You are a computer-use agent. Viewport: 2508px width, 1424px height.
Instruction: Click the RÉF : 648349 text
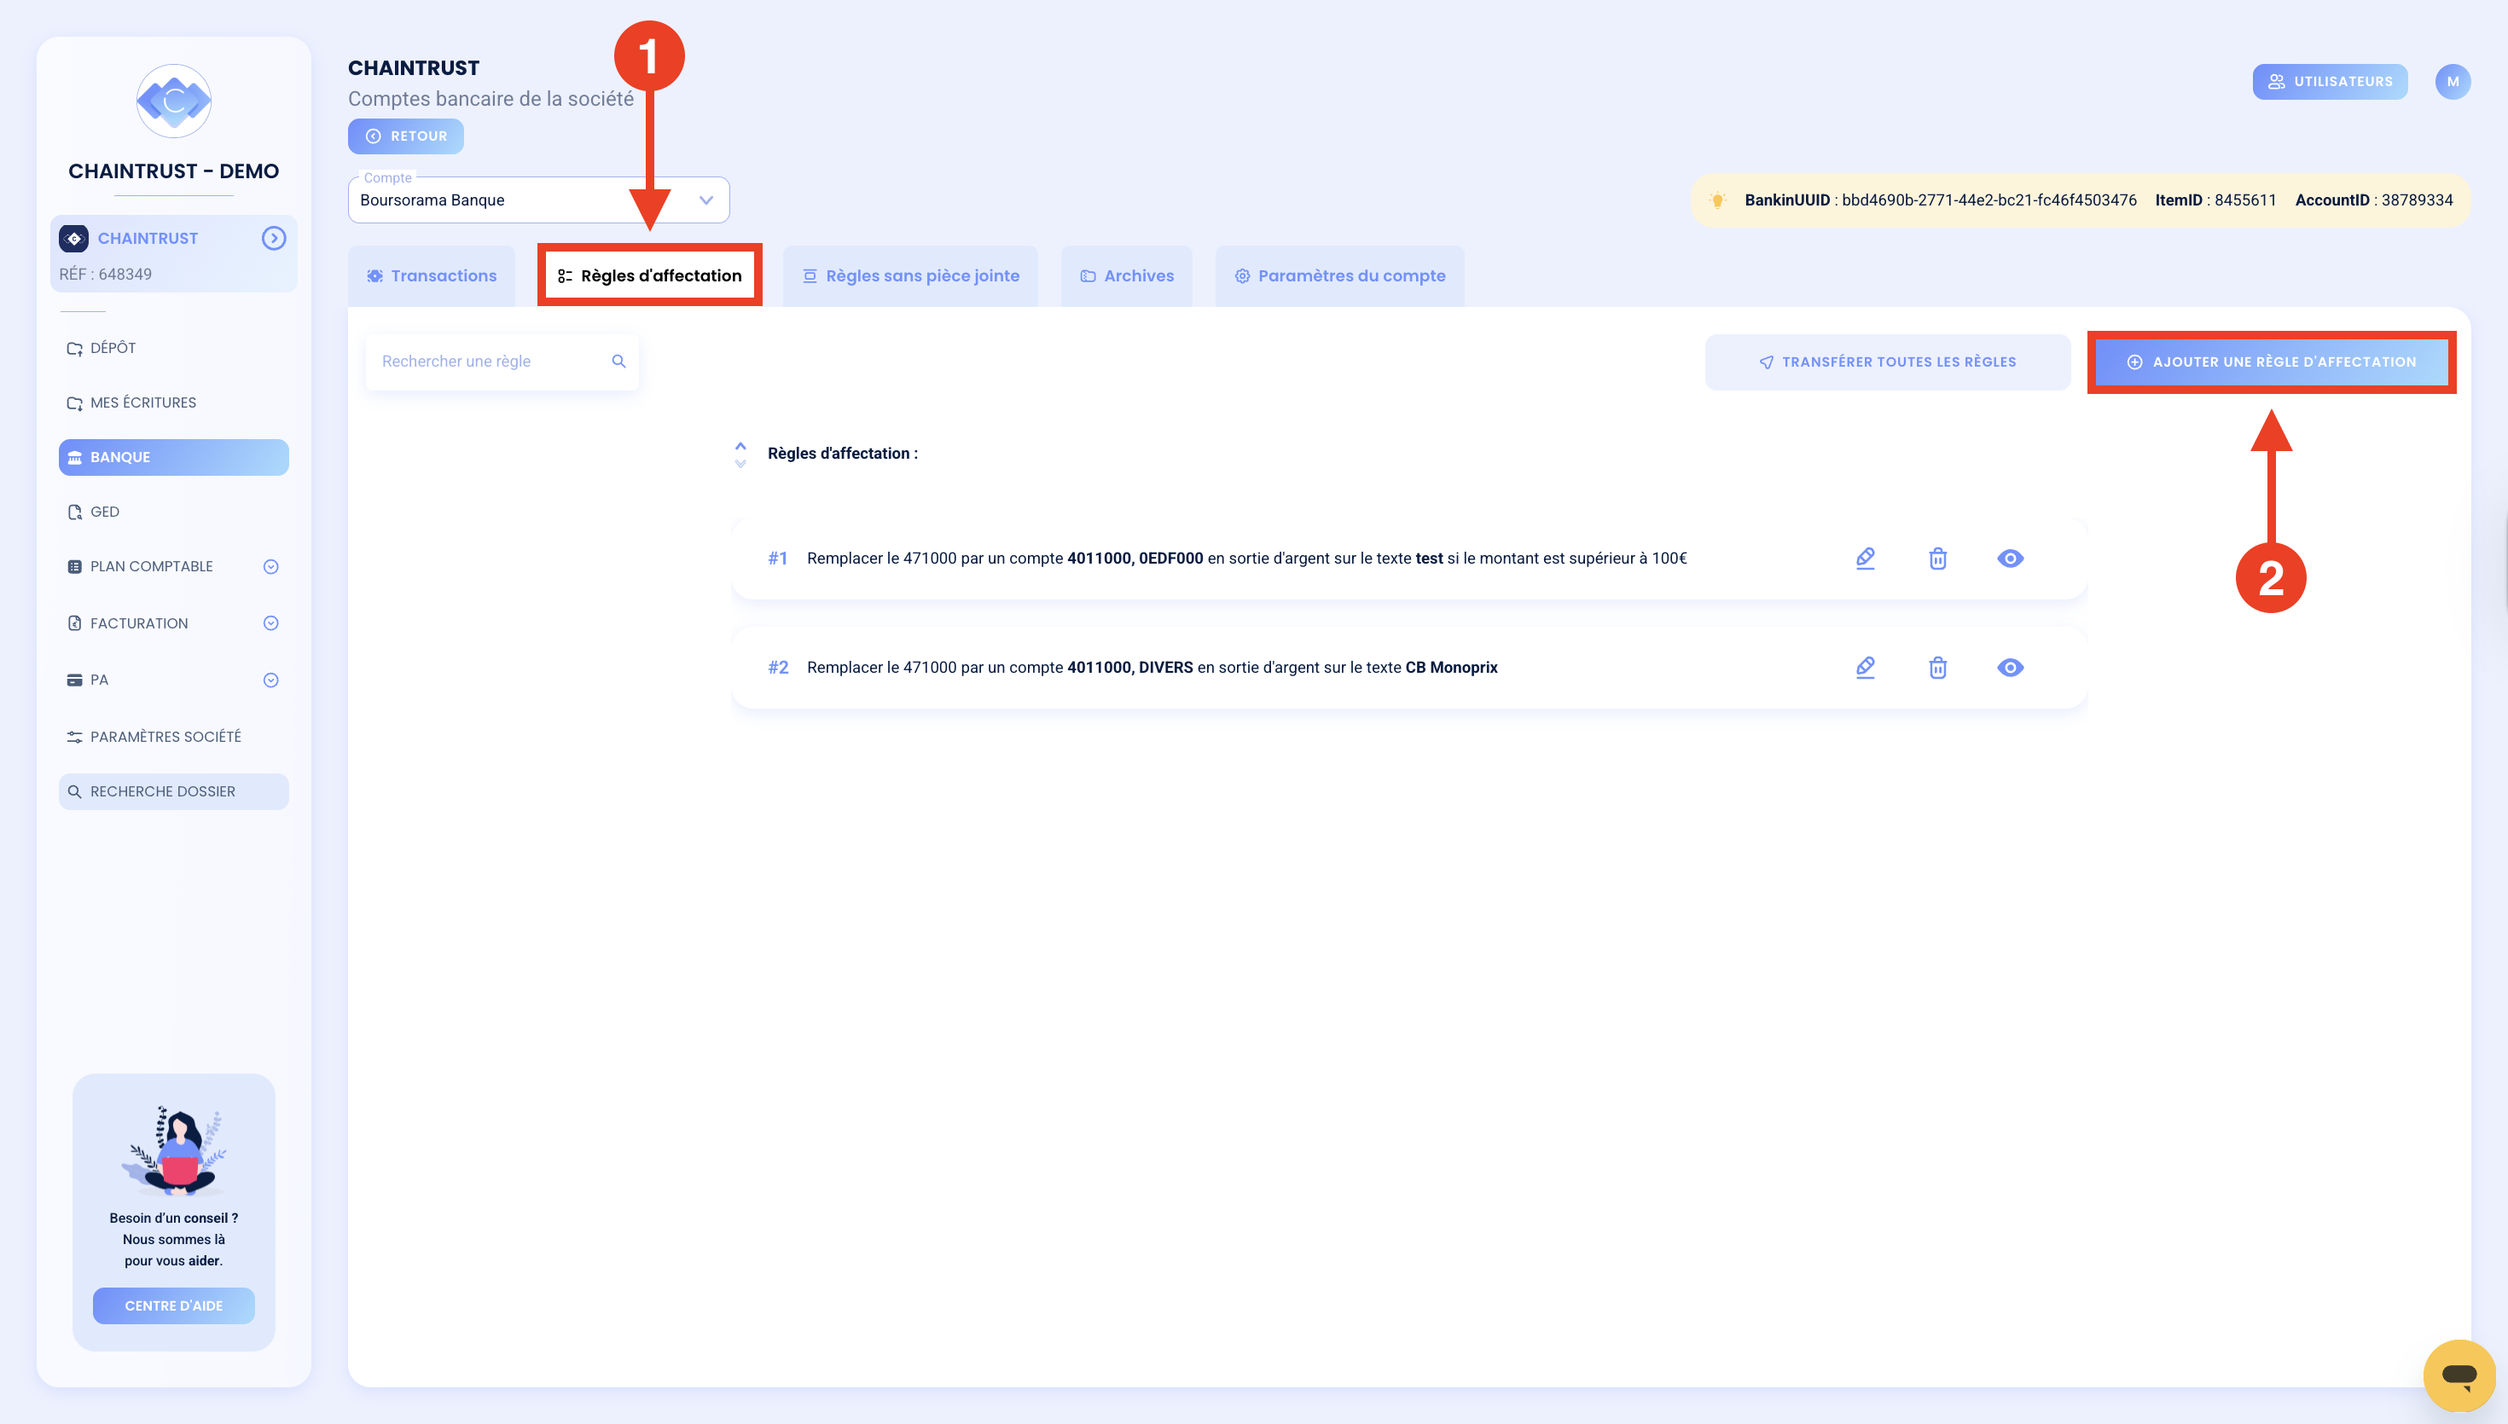point(106,275)
